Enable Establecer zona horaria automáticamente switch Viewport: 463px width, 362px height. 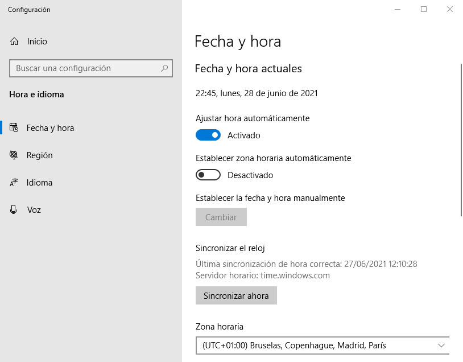(x=208, y=175)
